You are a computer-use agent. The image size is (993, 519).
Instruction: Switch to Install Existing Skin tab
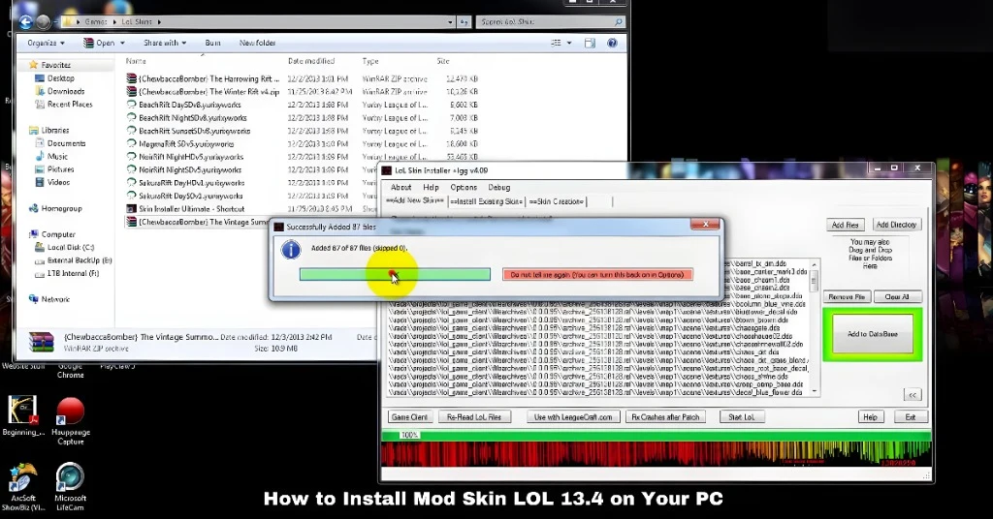(x=487, y=201)
